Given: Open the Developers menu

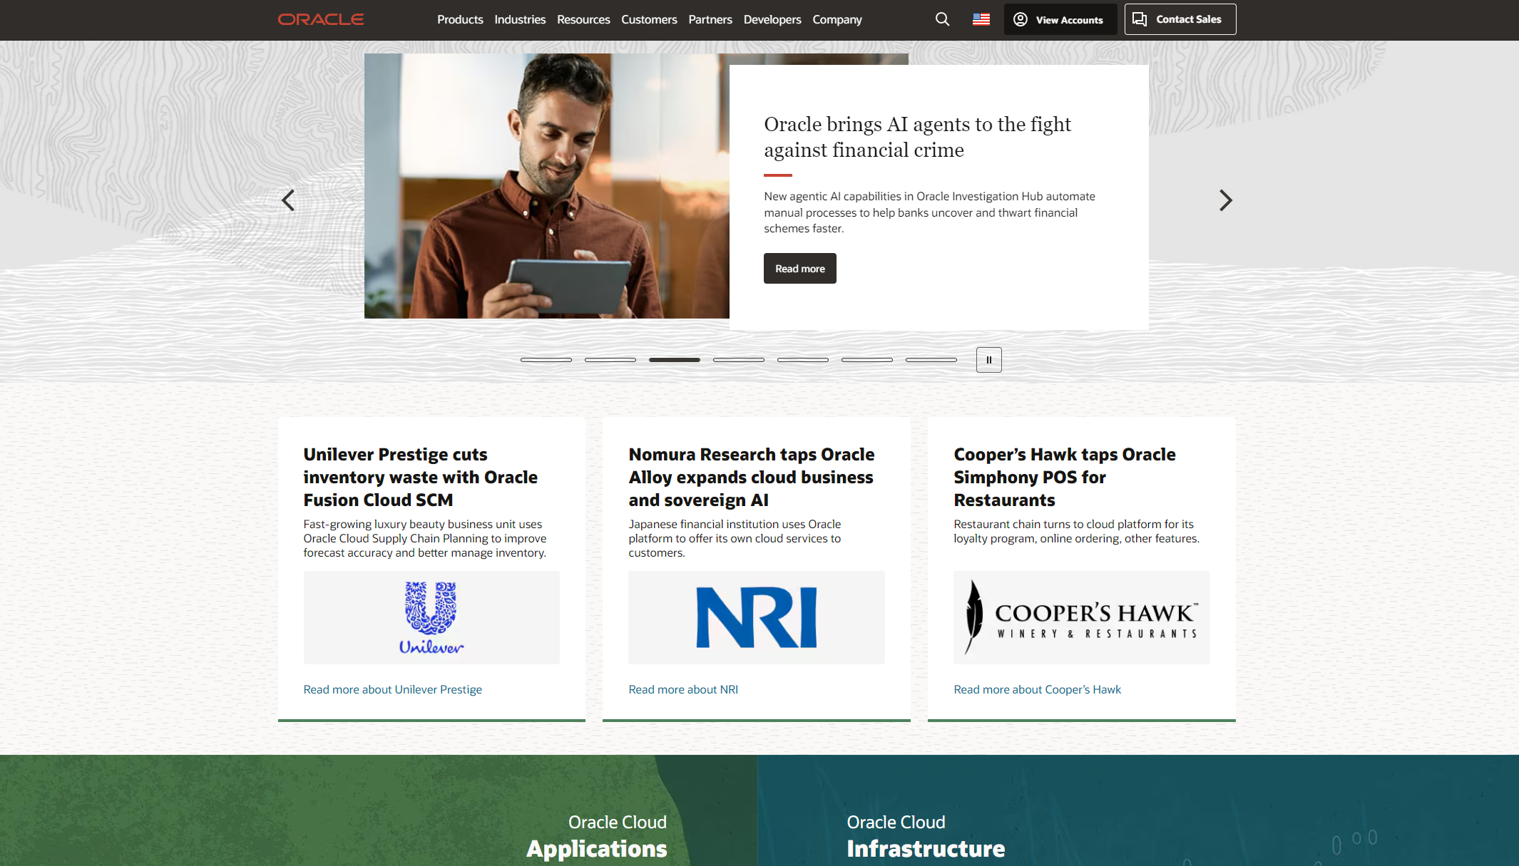Looking at the screenshot, I should point(772,19).
